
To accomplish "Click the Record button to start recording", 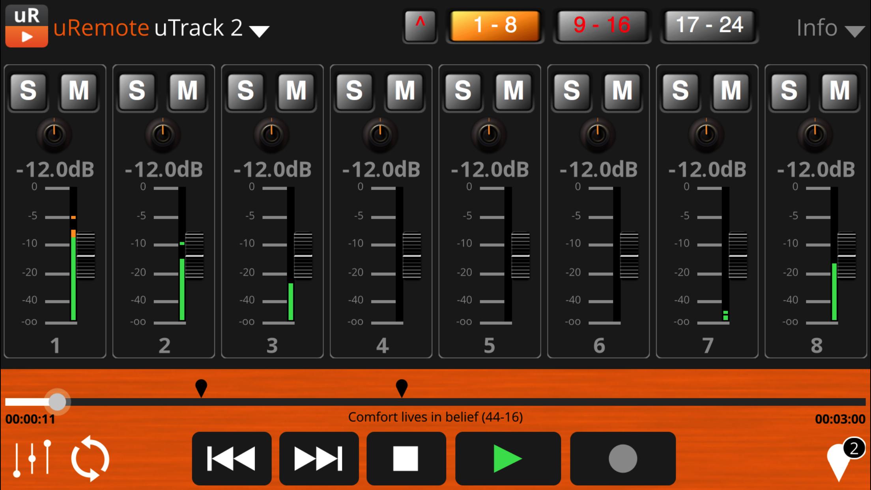I will point(622,458).
